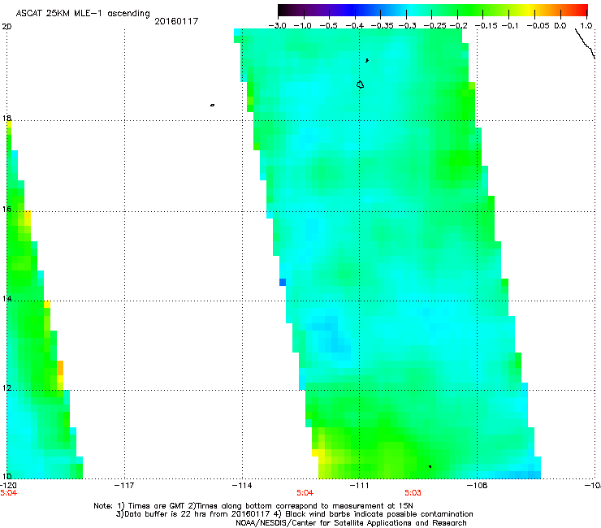Click the latitude label "20"

coord(6,27)
